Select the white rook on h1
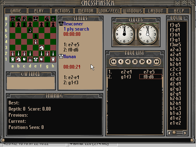Screen dimensions: 196x147 click(53, 59)
